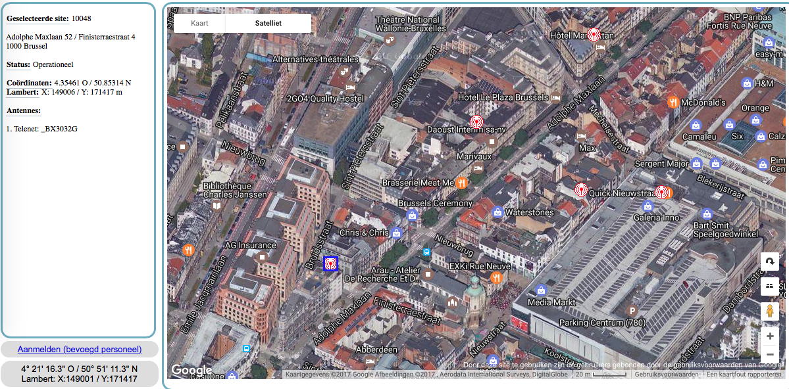Switch to the Satelliet view
789x389 pixels.
click(268, 23)
